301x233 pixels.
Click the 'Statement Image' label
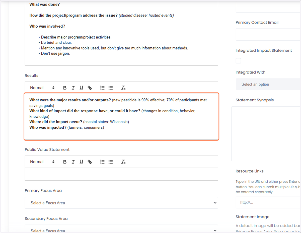(x=252, y=217)
